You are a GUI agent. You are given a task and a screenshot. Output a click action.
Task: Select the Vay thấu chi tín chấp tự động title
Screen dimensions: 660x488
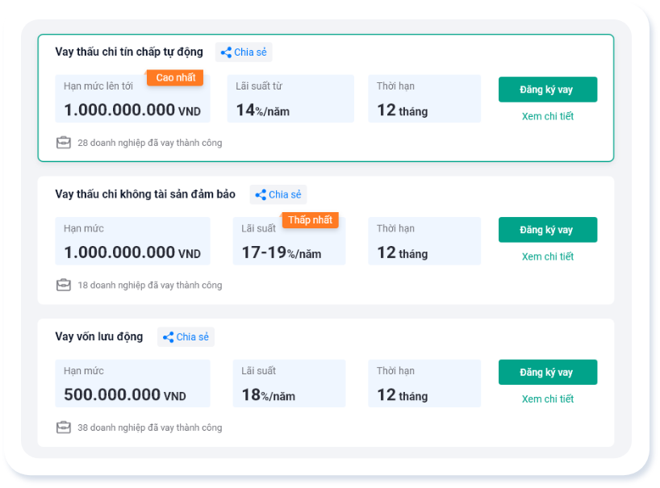coord(129,52)
